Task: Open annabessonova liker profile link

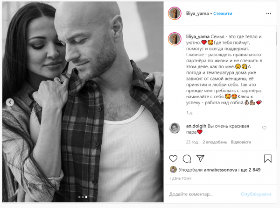Action: pyautogui.click(x=220, y=170)
